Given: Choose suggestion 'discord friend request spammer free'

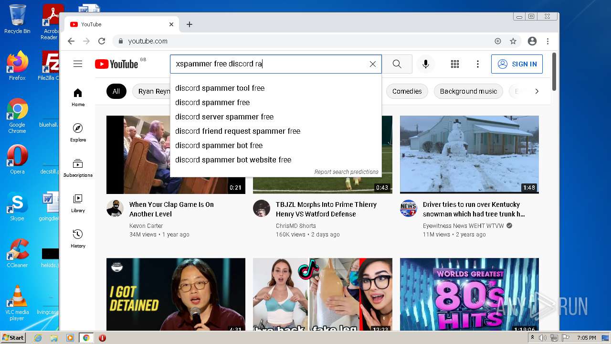Looking at the screenshot, I should pos(275,131).
